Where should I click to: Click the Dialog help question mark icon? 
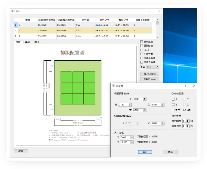[185, 86]
